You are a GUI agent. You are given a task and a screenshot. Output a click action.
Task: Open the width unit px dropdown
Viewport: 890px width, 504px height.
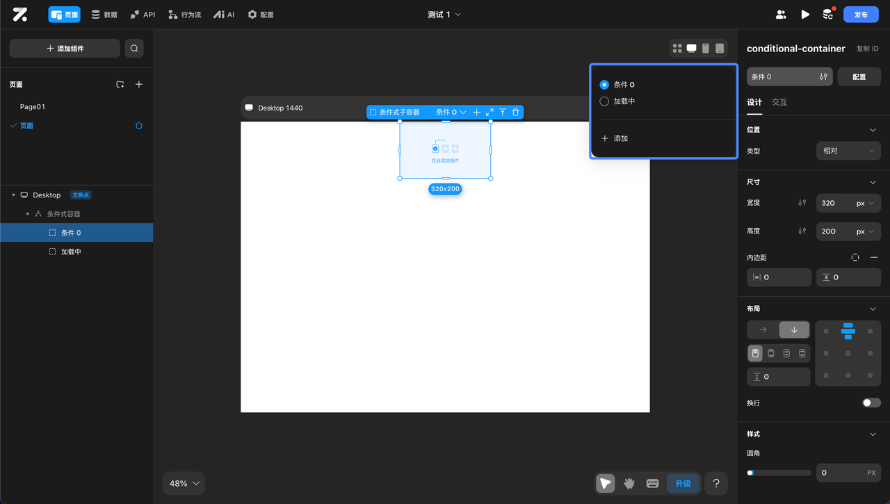(x=865, y=203)
